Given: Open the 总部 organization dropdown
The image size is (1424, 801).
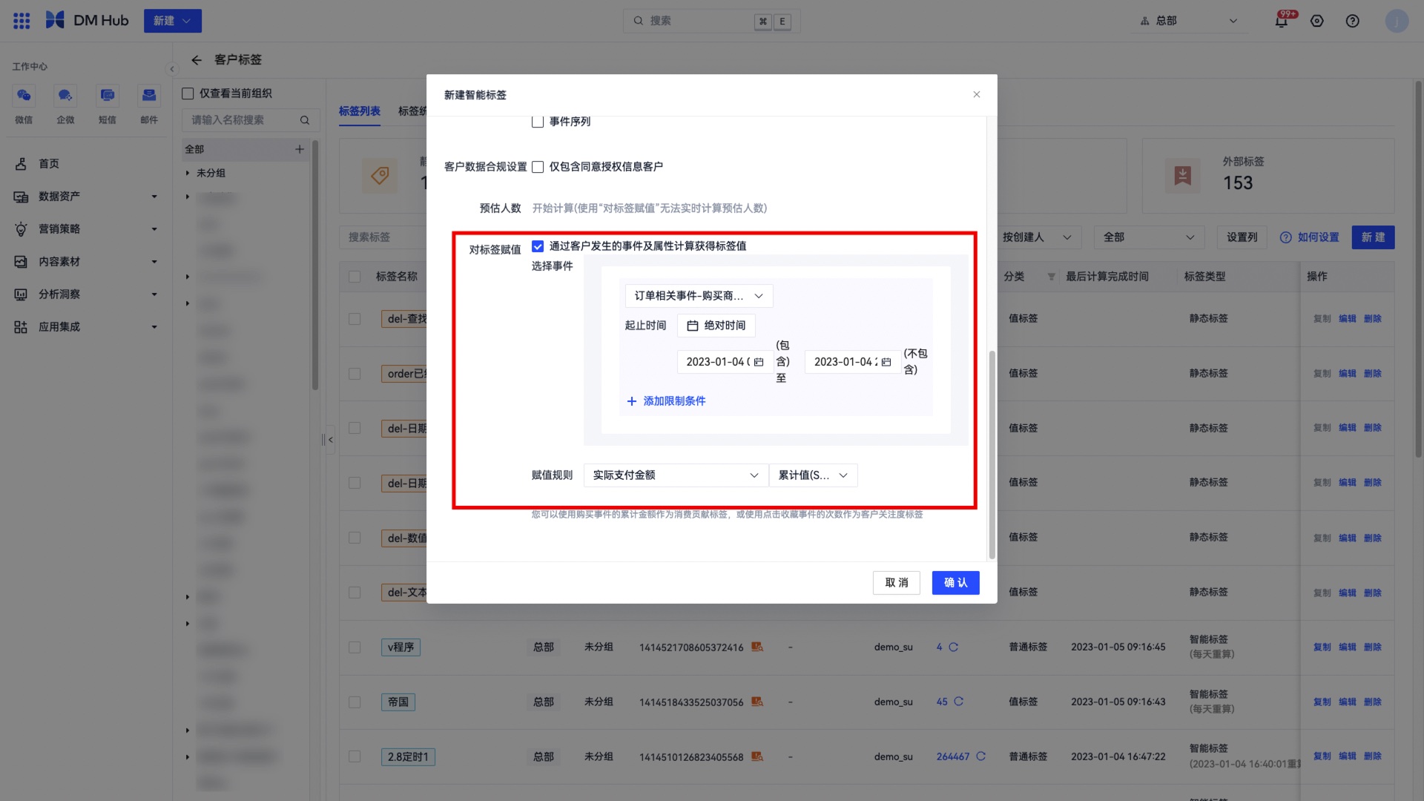Looking at the screenshot, I should click(1190, 21).
